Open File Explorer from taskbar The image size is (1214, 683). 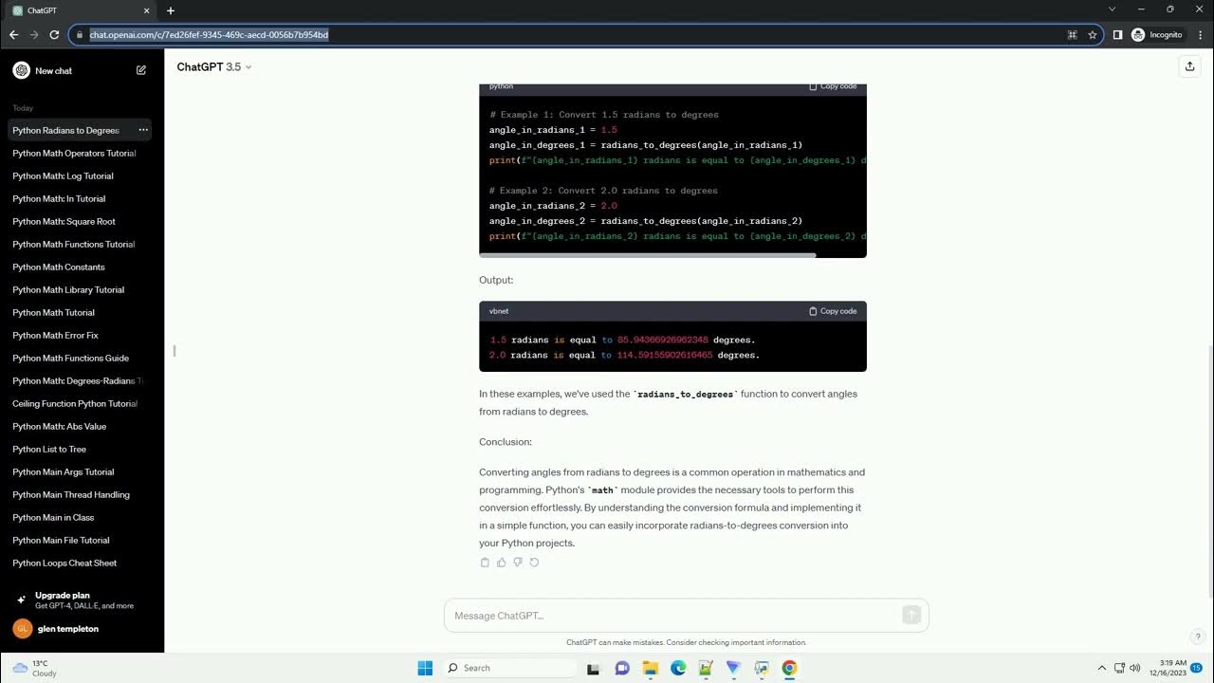(651, 668)
